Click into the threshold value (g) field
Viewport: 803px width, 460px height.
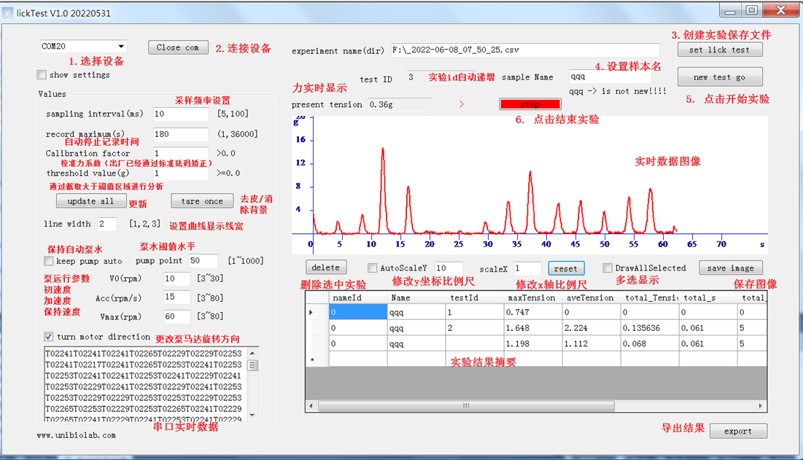tap(181, 173)
